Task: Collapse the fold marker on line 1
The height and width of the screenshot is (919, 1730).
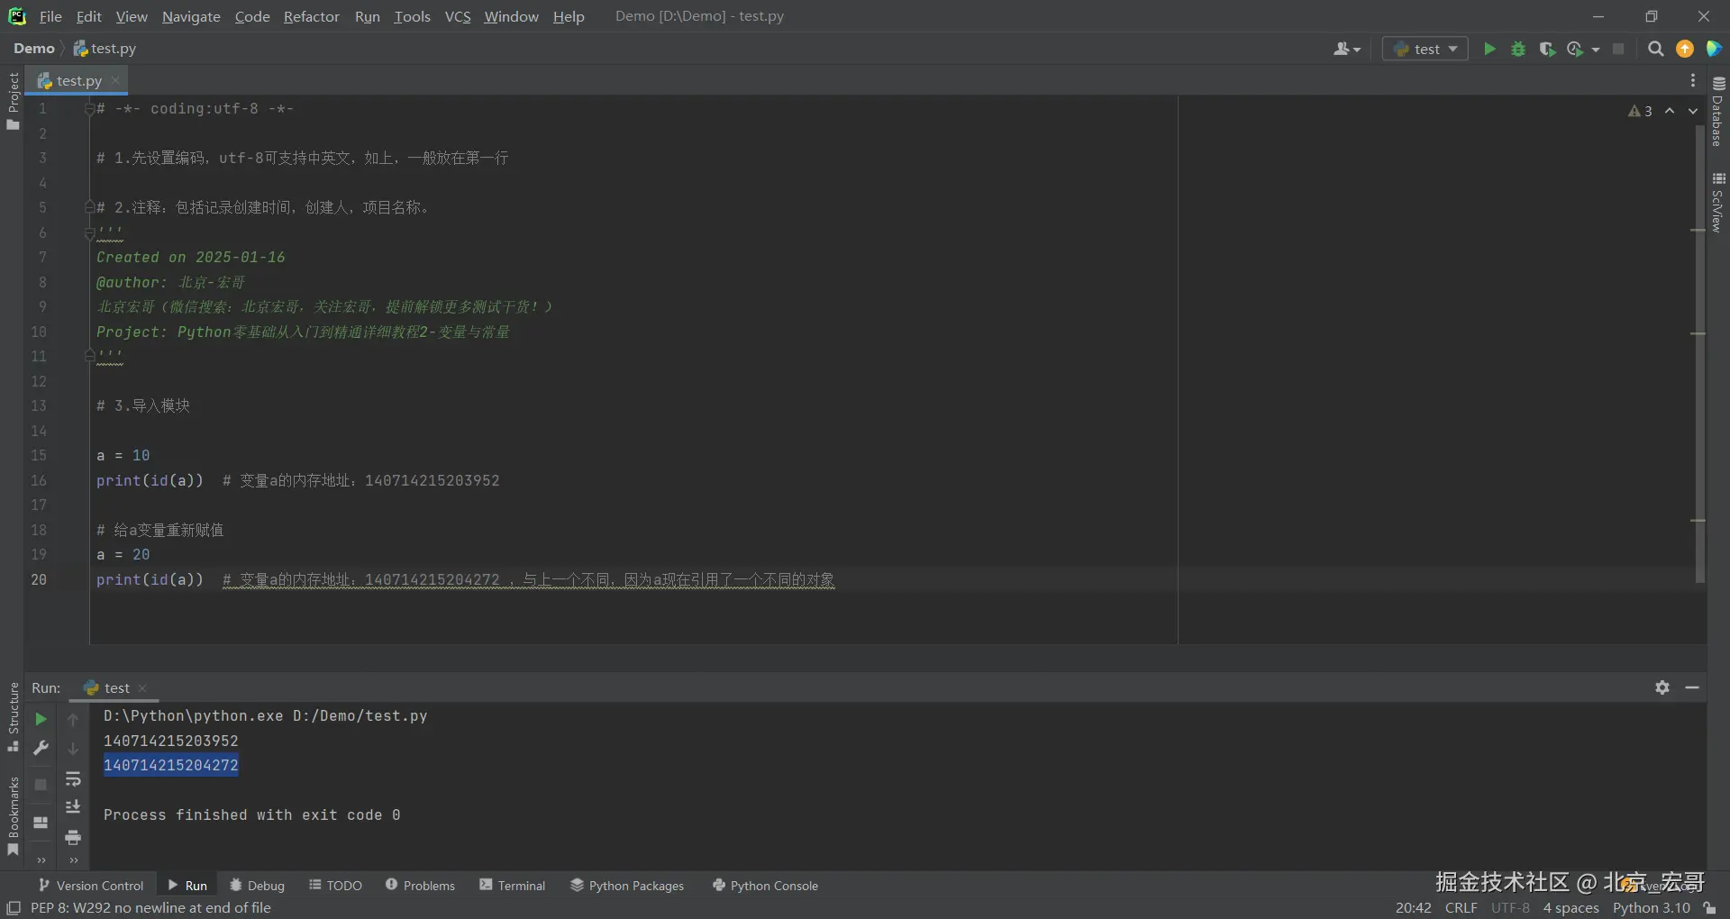Action: 89,109
